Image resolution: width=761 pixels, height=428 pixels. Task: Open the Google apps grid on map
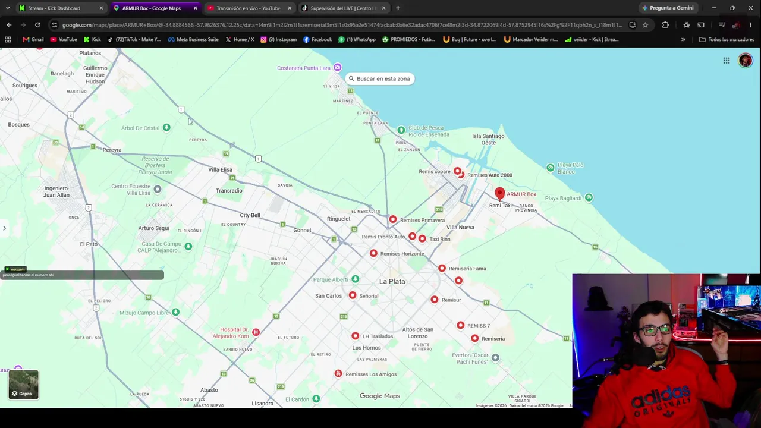[x=727, y=60]
